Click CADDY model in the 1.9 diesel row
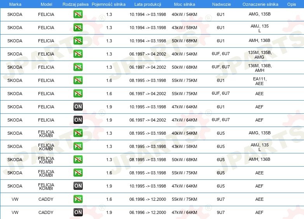Image resolution: width=304 pixels, height=219 pixels. (46, 212)
